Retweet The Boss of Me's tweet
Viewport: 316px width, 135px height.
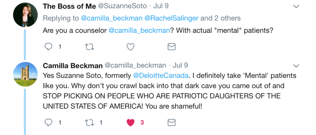(89, 47)
